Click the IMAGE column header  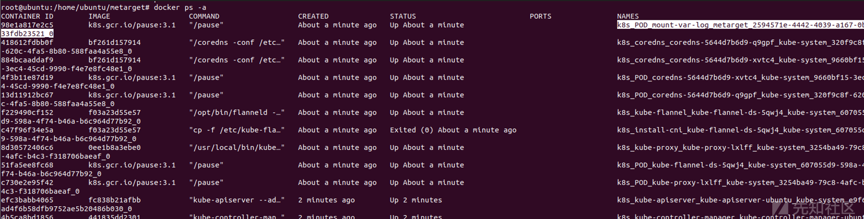[99, 16]
